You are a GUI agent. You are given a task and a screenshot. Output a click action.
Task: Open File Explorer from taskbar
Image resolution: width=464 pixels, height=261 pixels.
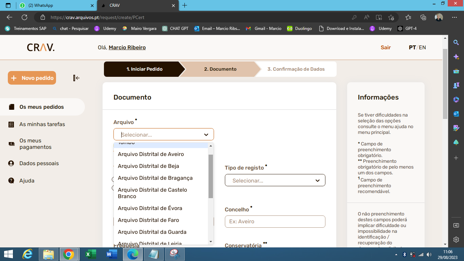pos(49,254)
